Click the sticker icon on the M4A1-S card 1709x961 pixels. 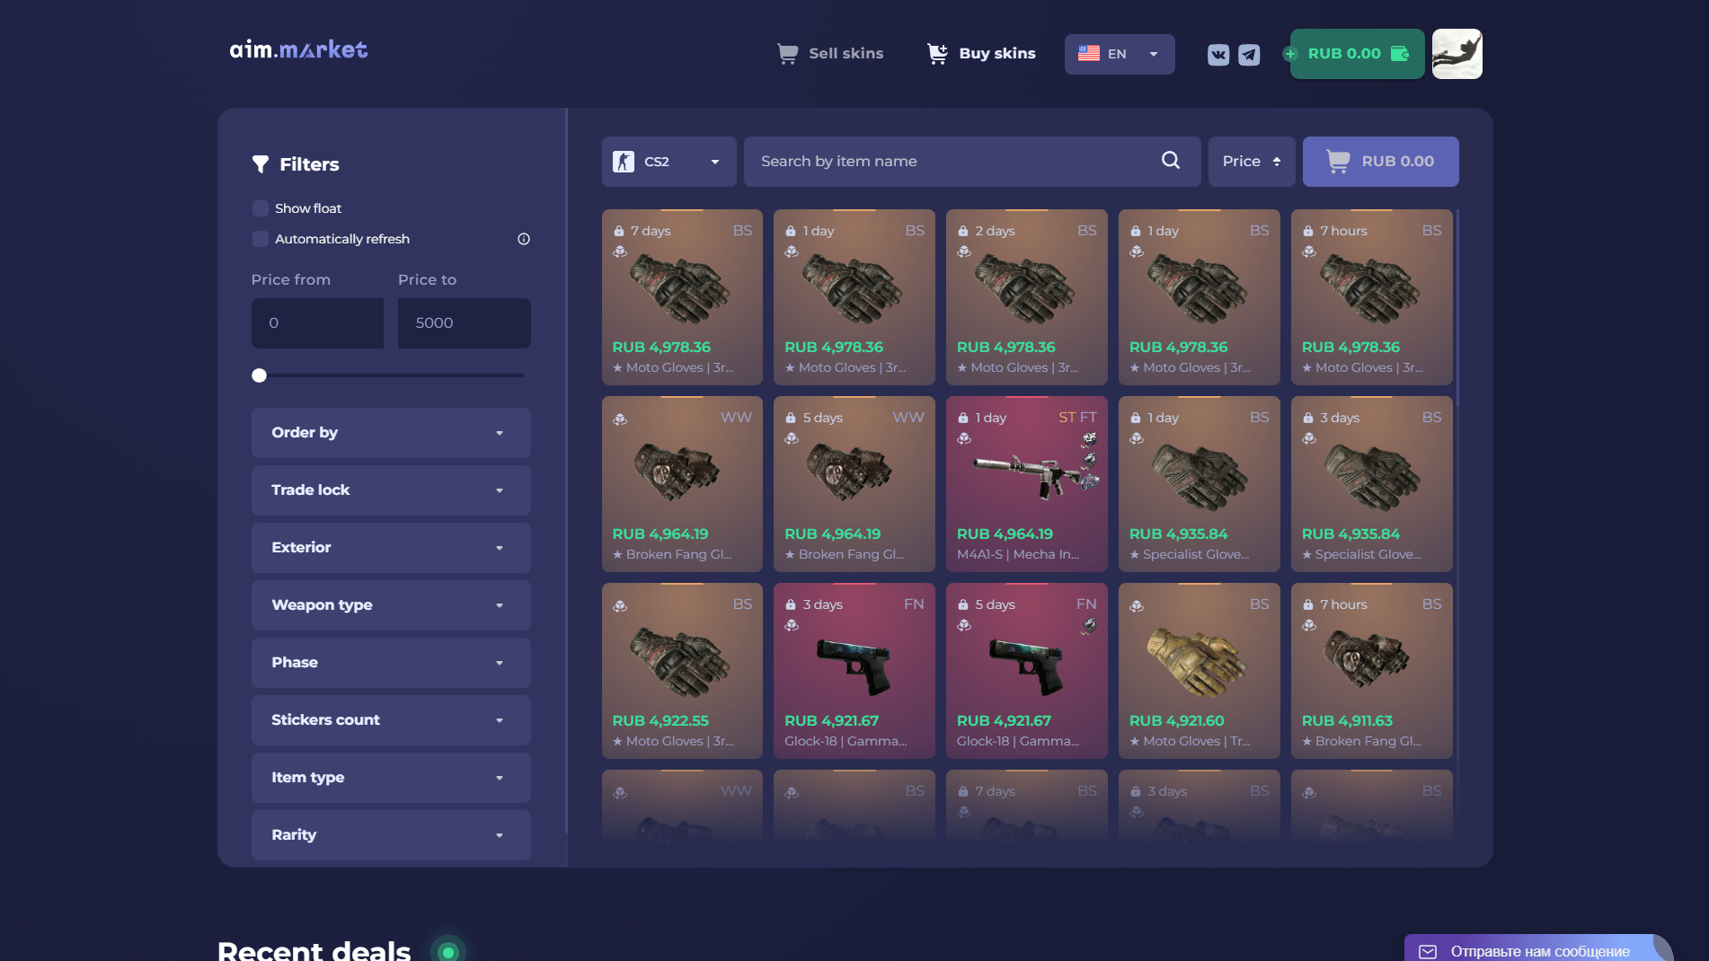point(1089,439)
